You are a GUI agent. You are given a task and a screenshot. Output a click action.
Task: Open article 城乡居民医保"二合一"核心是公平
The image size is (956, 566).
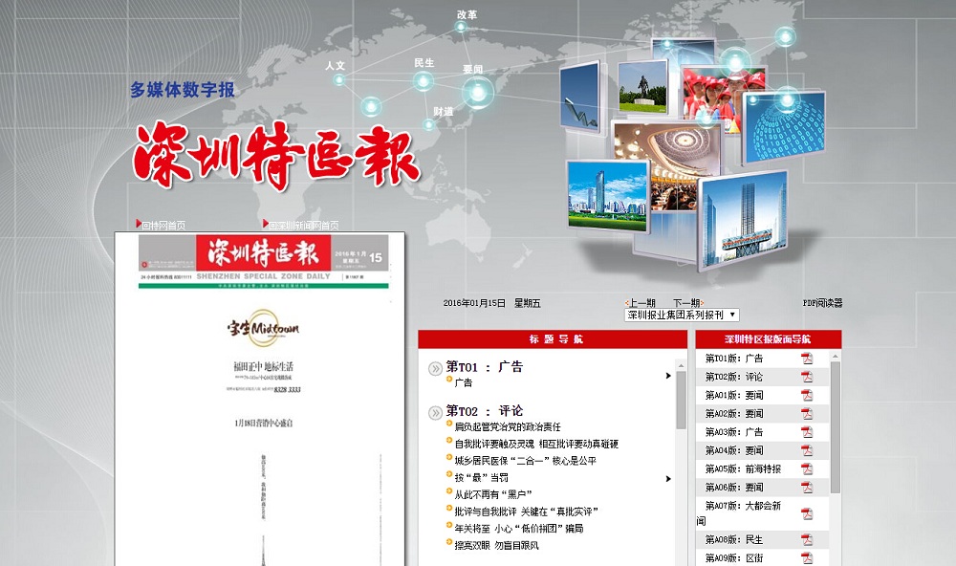click(526, 461)
